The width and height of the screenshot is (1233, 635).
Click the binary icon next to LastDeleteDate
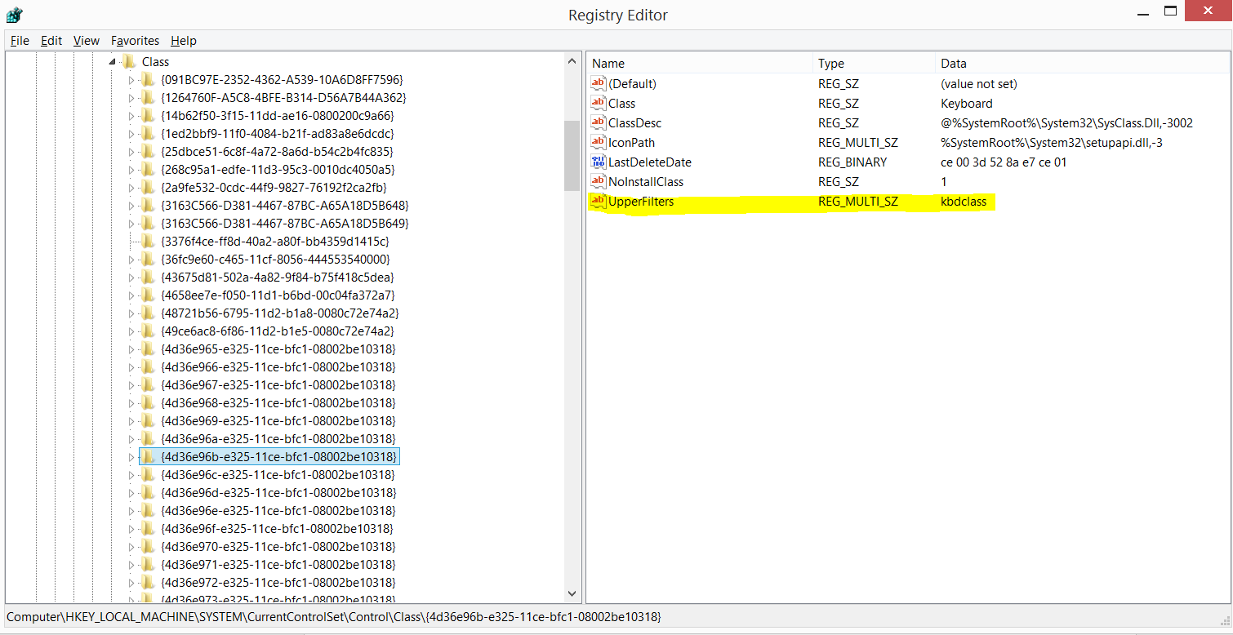point(597,162)
